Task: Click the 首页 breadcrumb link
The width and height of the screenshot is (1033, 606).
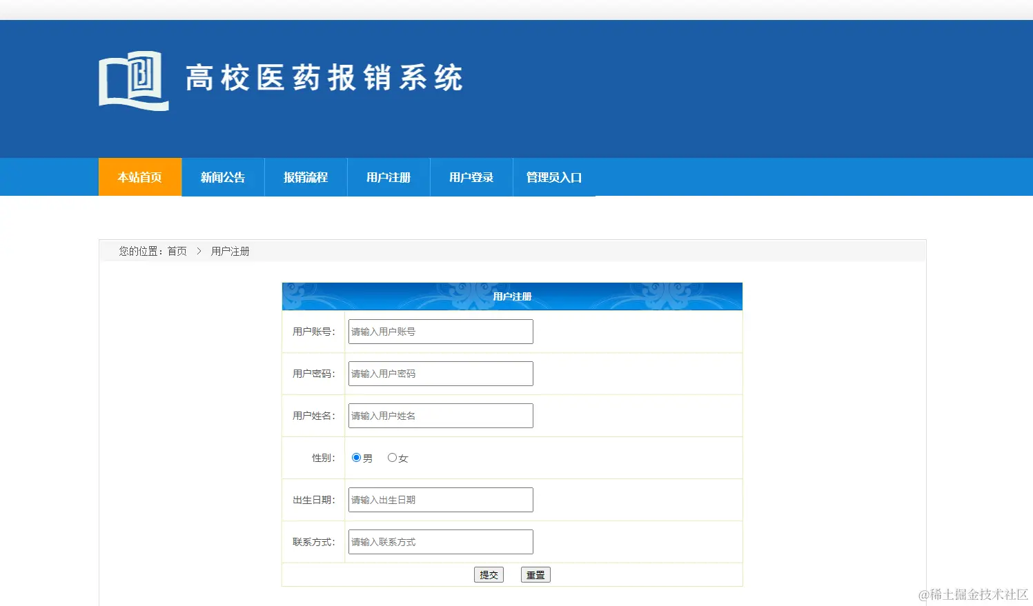Action: tap(177, 251)
